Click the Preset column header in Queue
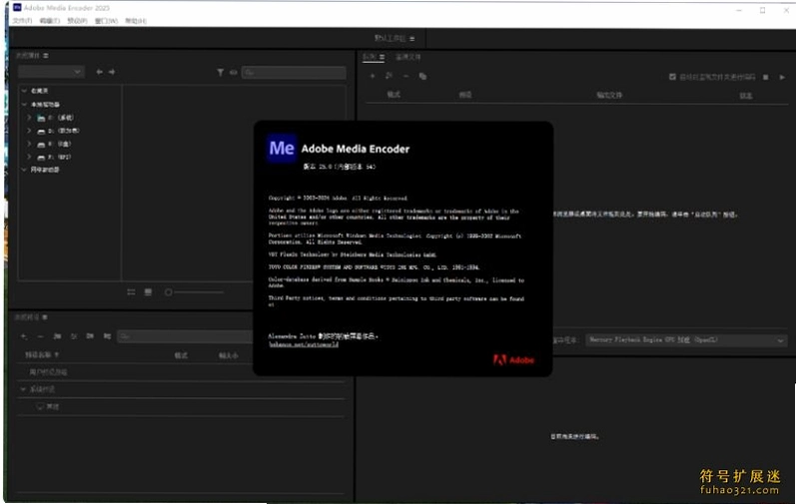Viewport: 796px width, 504px height. click(465, 94)
